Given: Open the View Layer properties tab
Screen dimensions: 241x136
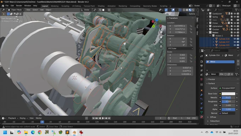Looking at the screenshot, I should [x=202, y=70].
